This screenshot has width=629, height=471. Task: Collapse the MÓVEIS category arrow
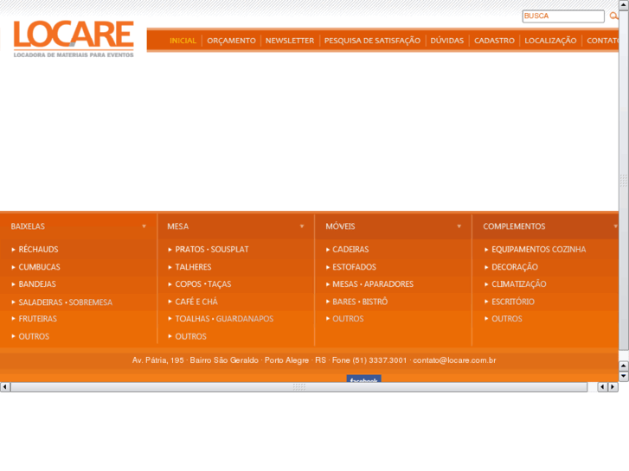[x=459, y=226]
